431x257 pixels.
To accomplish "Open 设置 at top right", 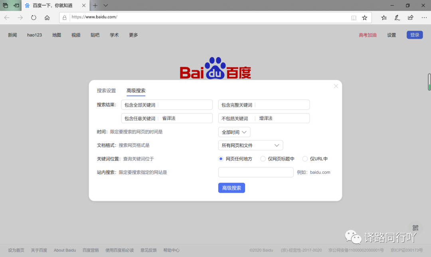I will (391, 35).
